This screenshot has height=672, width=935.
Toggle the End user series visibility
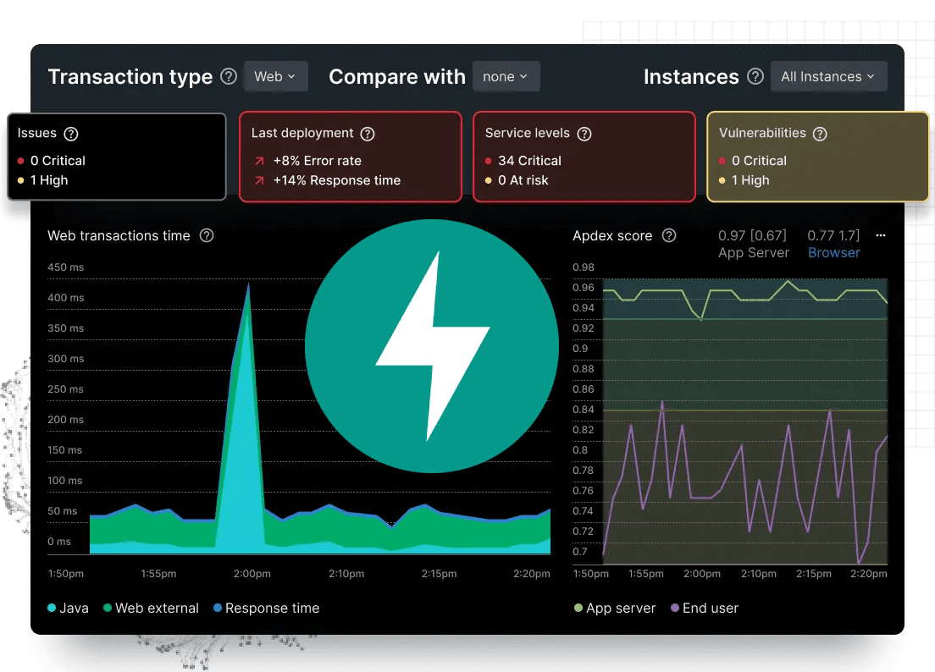[704, 608]
